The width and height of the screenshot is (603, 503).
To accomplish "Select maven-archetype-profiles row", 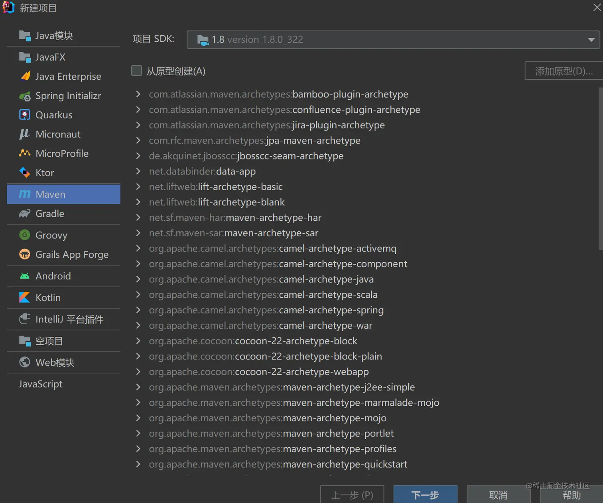I will (x=365, y=449).
